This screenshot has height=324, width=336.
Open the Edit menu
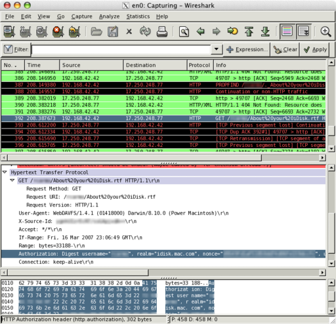tap(26, 16)
